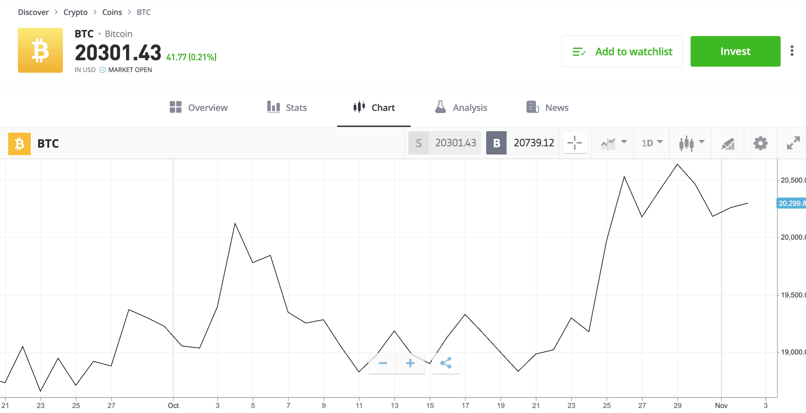Viewport: 806px width, 413px height.
Task: Open the News tab
Action: [547, 107]
